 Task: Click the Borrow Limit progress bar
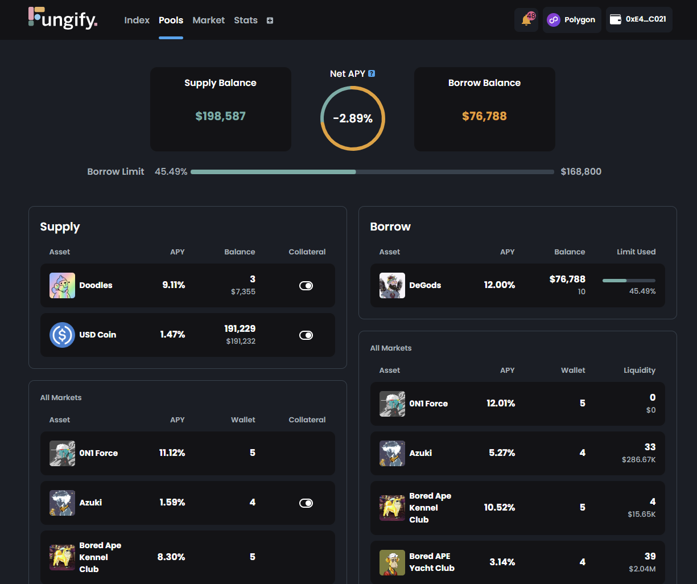click(x=372, y=171)
